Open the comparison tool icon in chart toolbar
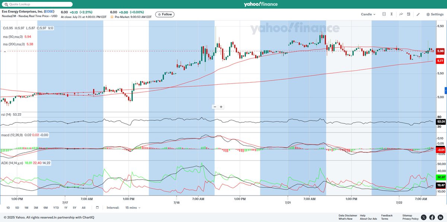Viewport: 447px width, 222px height. (x=384, y=14)
